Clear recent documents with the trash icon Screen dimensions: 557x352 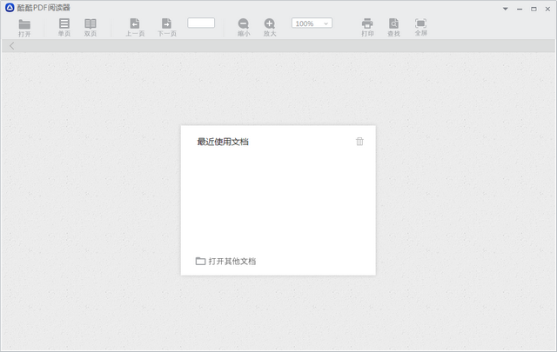click(x=359, y=142)
